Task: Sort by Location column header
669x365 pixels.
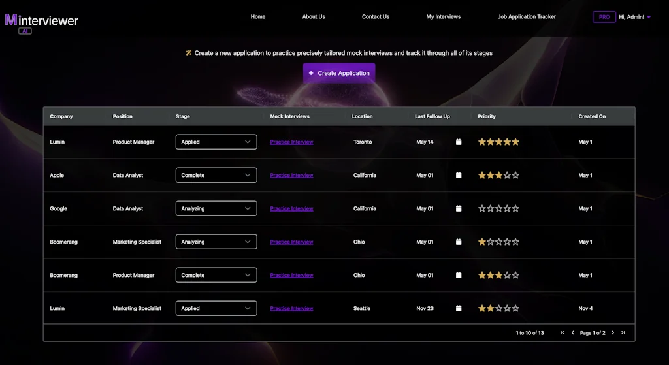Action: click(x=362, y=116)
